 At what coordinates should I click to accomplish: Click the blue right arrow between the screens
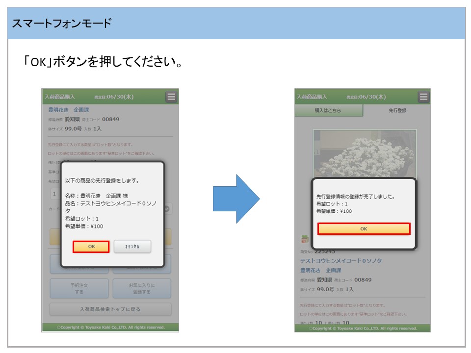236,199
